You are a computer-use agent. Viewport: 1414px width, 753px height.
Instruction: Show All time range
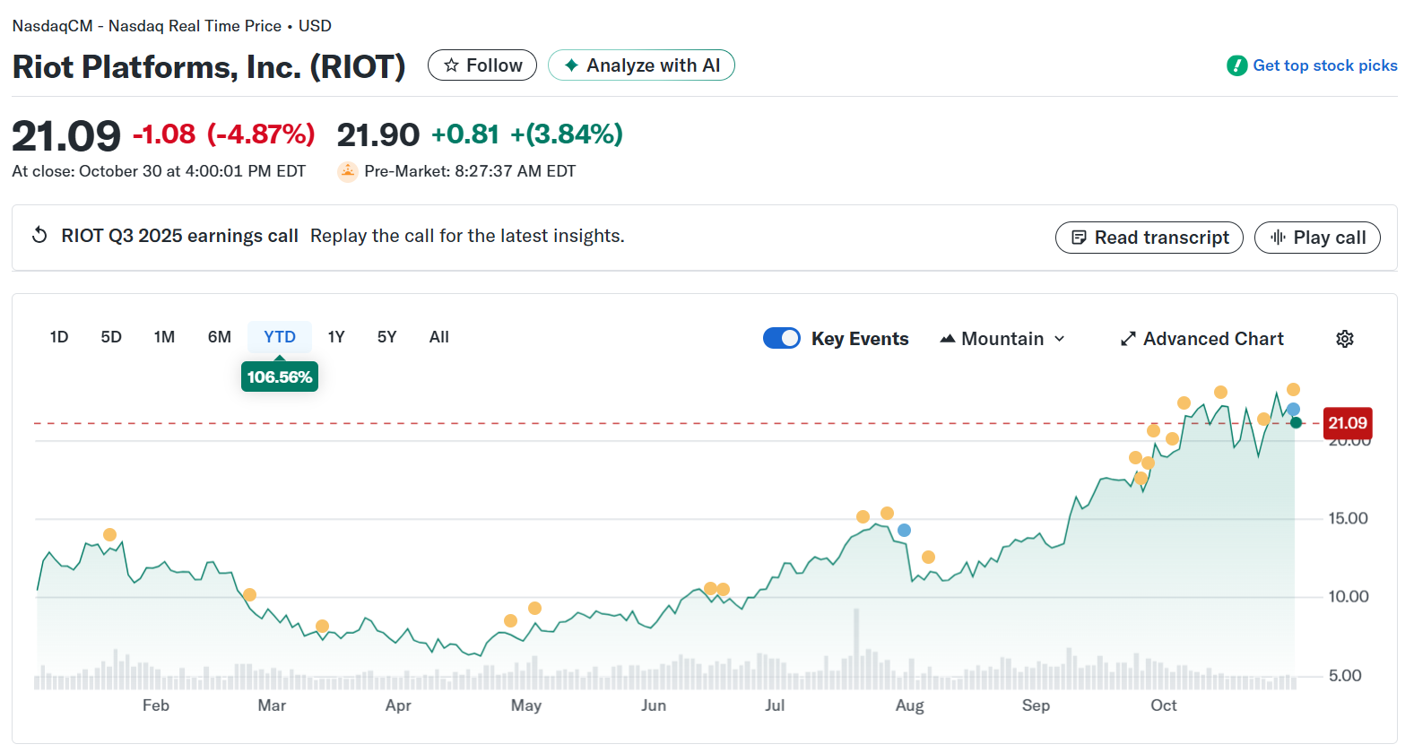(439, 337)
